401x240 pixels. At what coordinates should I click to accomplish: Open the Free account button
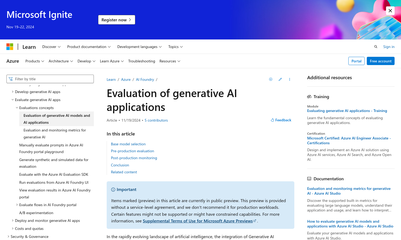380,61
